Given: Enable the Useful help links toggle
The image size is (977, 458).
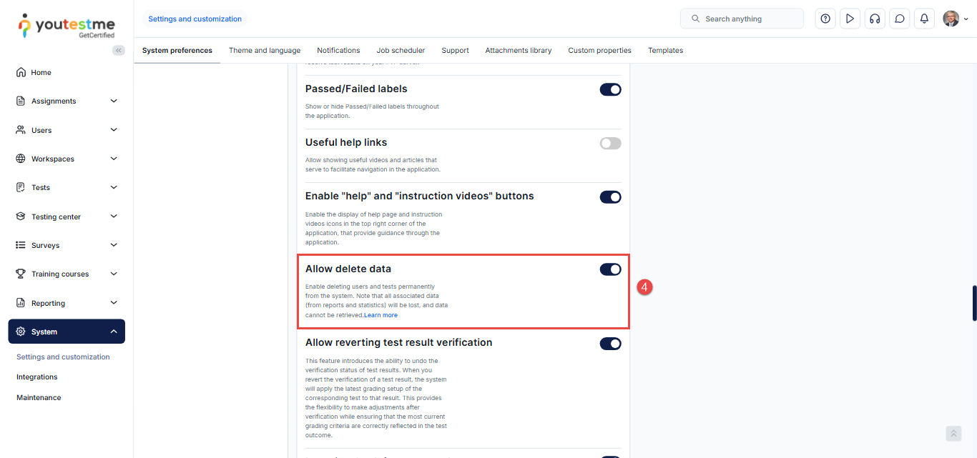Looking at the screenshot, I should (610, 143).
